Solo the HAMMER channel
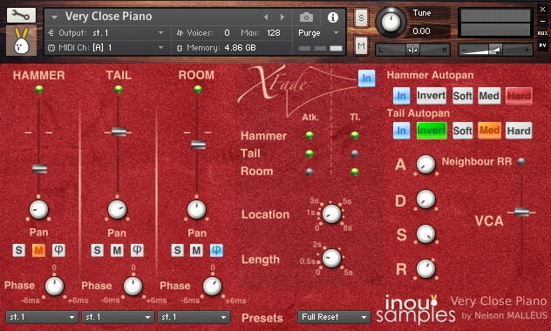The height and width of the screenshot is (331, 551). 18,250
